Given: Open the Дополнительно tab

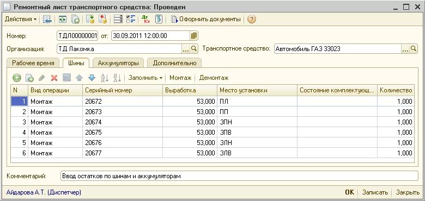Looking at the screenshot, I should (174, 63).
